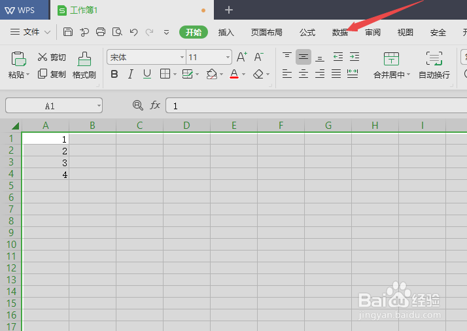This screenshot has height=331, width=467.
Task: Open the borders dropdown arrow
Action: point(175,74)
